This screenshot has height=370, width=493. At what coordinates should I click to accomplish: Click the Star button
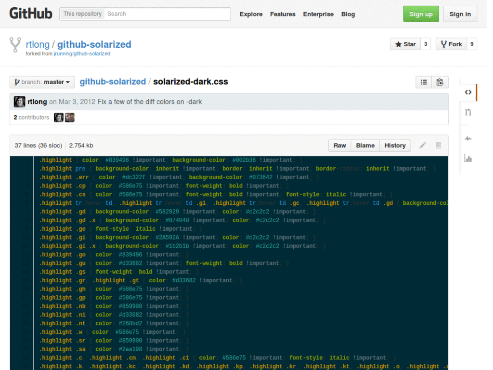tap(405, 44)
